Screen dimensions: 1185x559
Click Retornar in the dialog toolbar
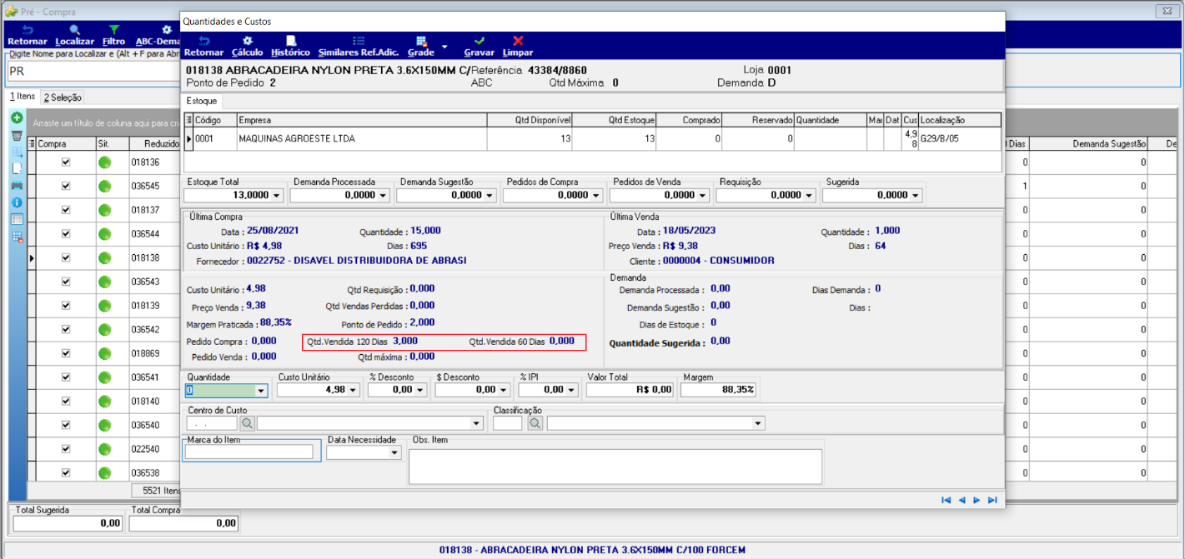[204, 46]
